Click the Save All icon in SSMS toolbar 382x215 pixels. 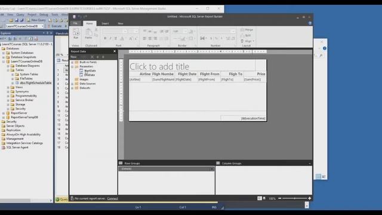click(21, 20)
